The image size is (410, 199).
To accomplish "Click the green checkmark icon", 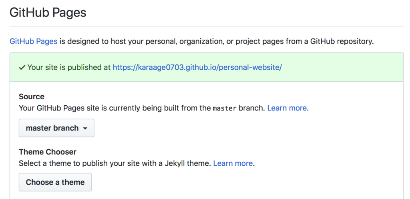I will click(22, 67).
